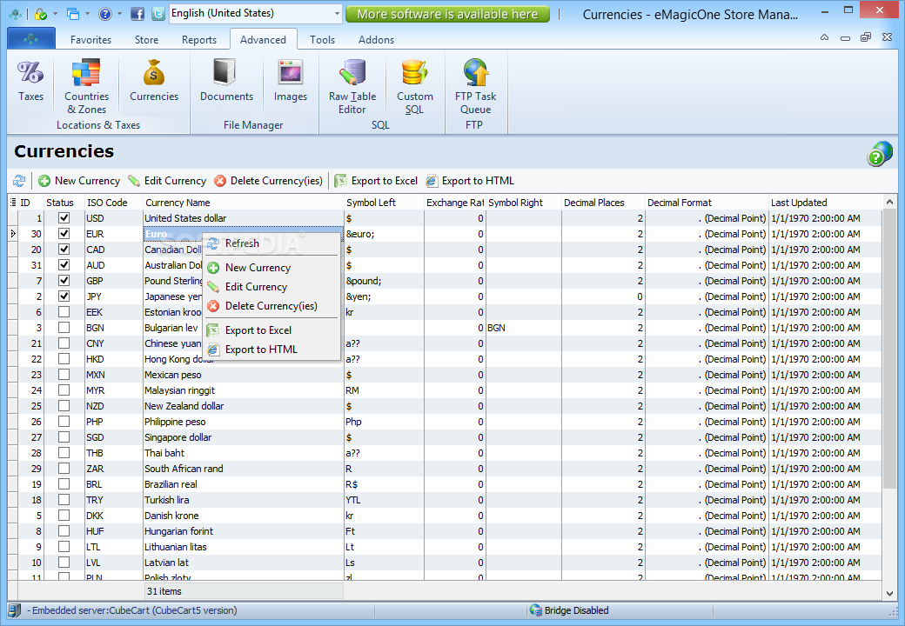Open the Taxes ribbon icon
Image resolution: width=905 pixels, height=626 pixels.
30,81
